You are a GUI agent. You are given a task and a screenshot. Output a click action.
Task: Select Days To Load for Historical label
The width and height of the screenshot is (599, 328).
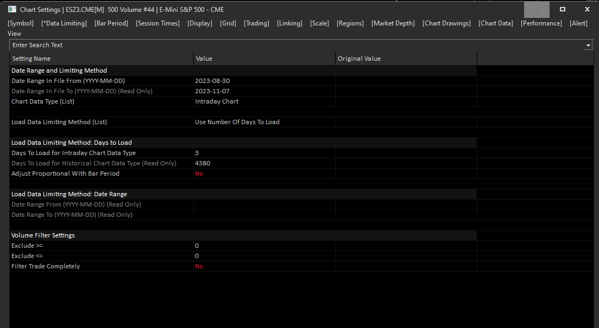point(94,163)
